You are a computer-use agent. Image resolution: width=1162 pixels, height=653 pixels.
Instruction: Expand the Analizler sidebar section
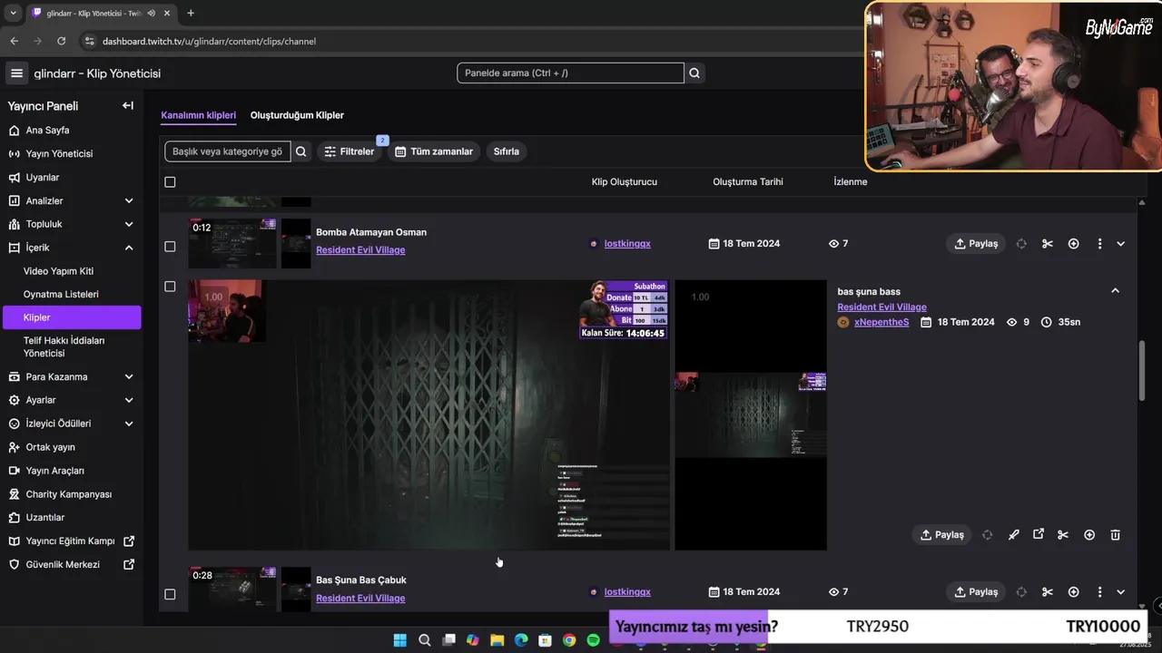click(x=128, y=200)
